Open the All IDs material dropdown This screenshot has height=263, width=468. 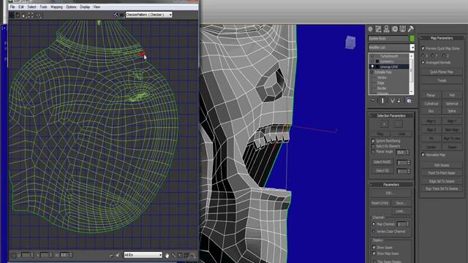pos(143,255)
